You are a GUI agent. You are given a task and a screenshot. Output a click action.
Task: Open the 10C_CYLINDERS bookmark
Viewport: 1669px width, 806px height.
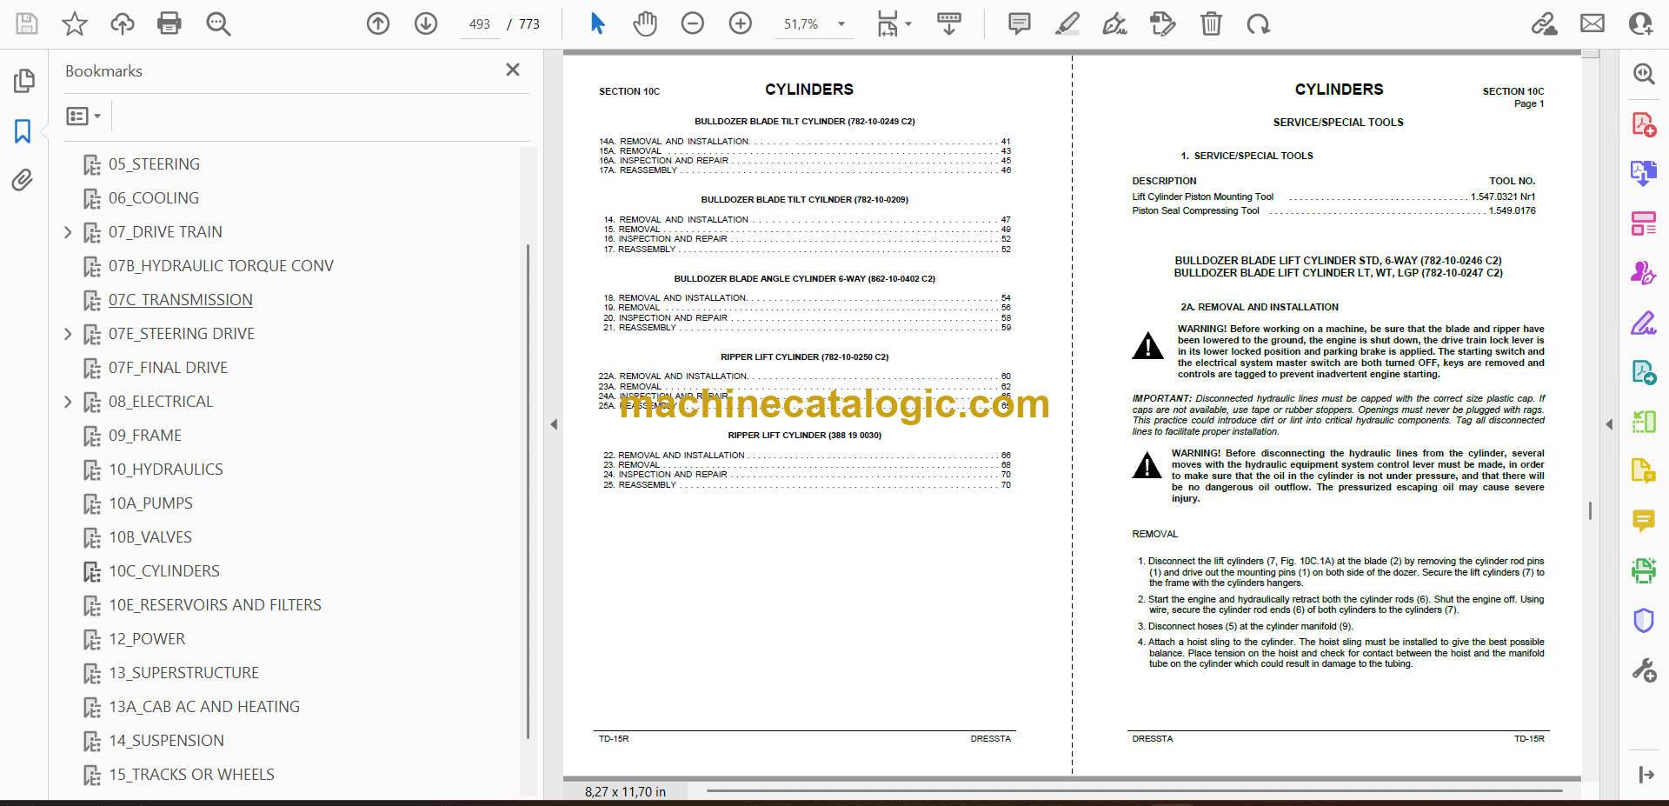click(x=163, y=571)
